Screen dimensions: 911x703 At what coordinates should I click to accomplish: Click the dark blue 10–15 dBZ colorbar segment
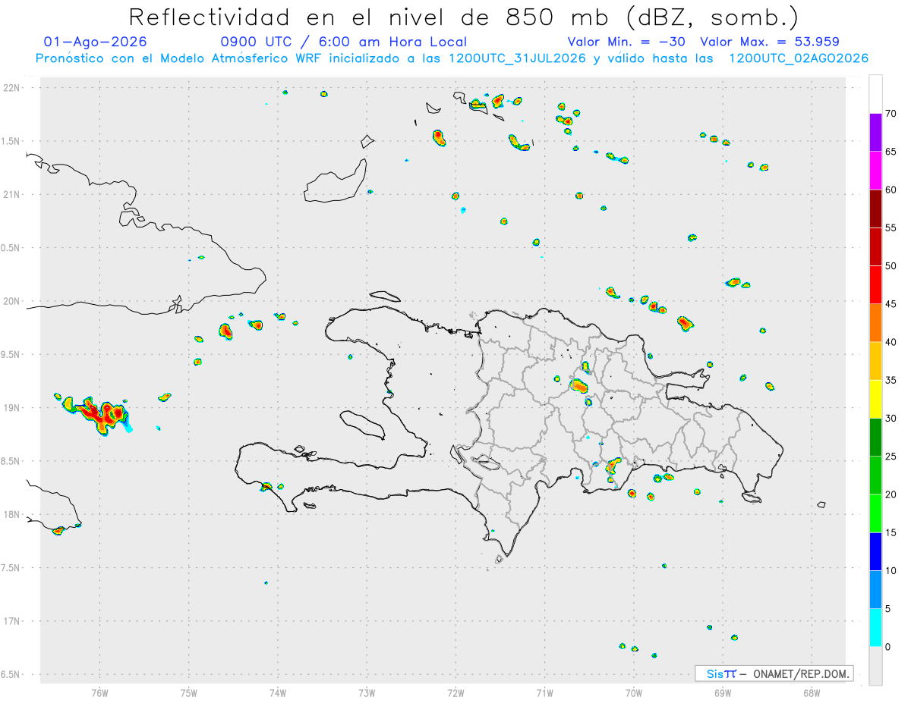pos(875,551)
